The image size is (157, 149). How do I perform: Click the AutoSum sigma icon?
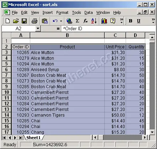77,21
